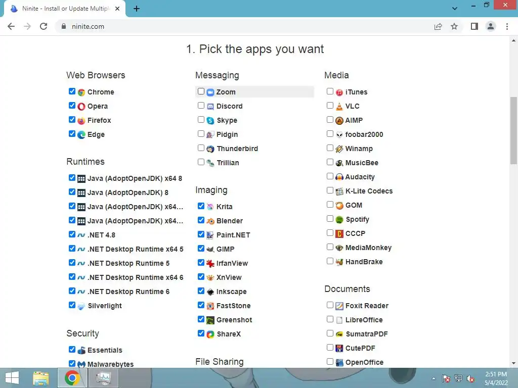Image resolution: width=518 pixels, height=388 pixels.
Task: Click the Thunderbird label
Action: click(x=237, y=149)
